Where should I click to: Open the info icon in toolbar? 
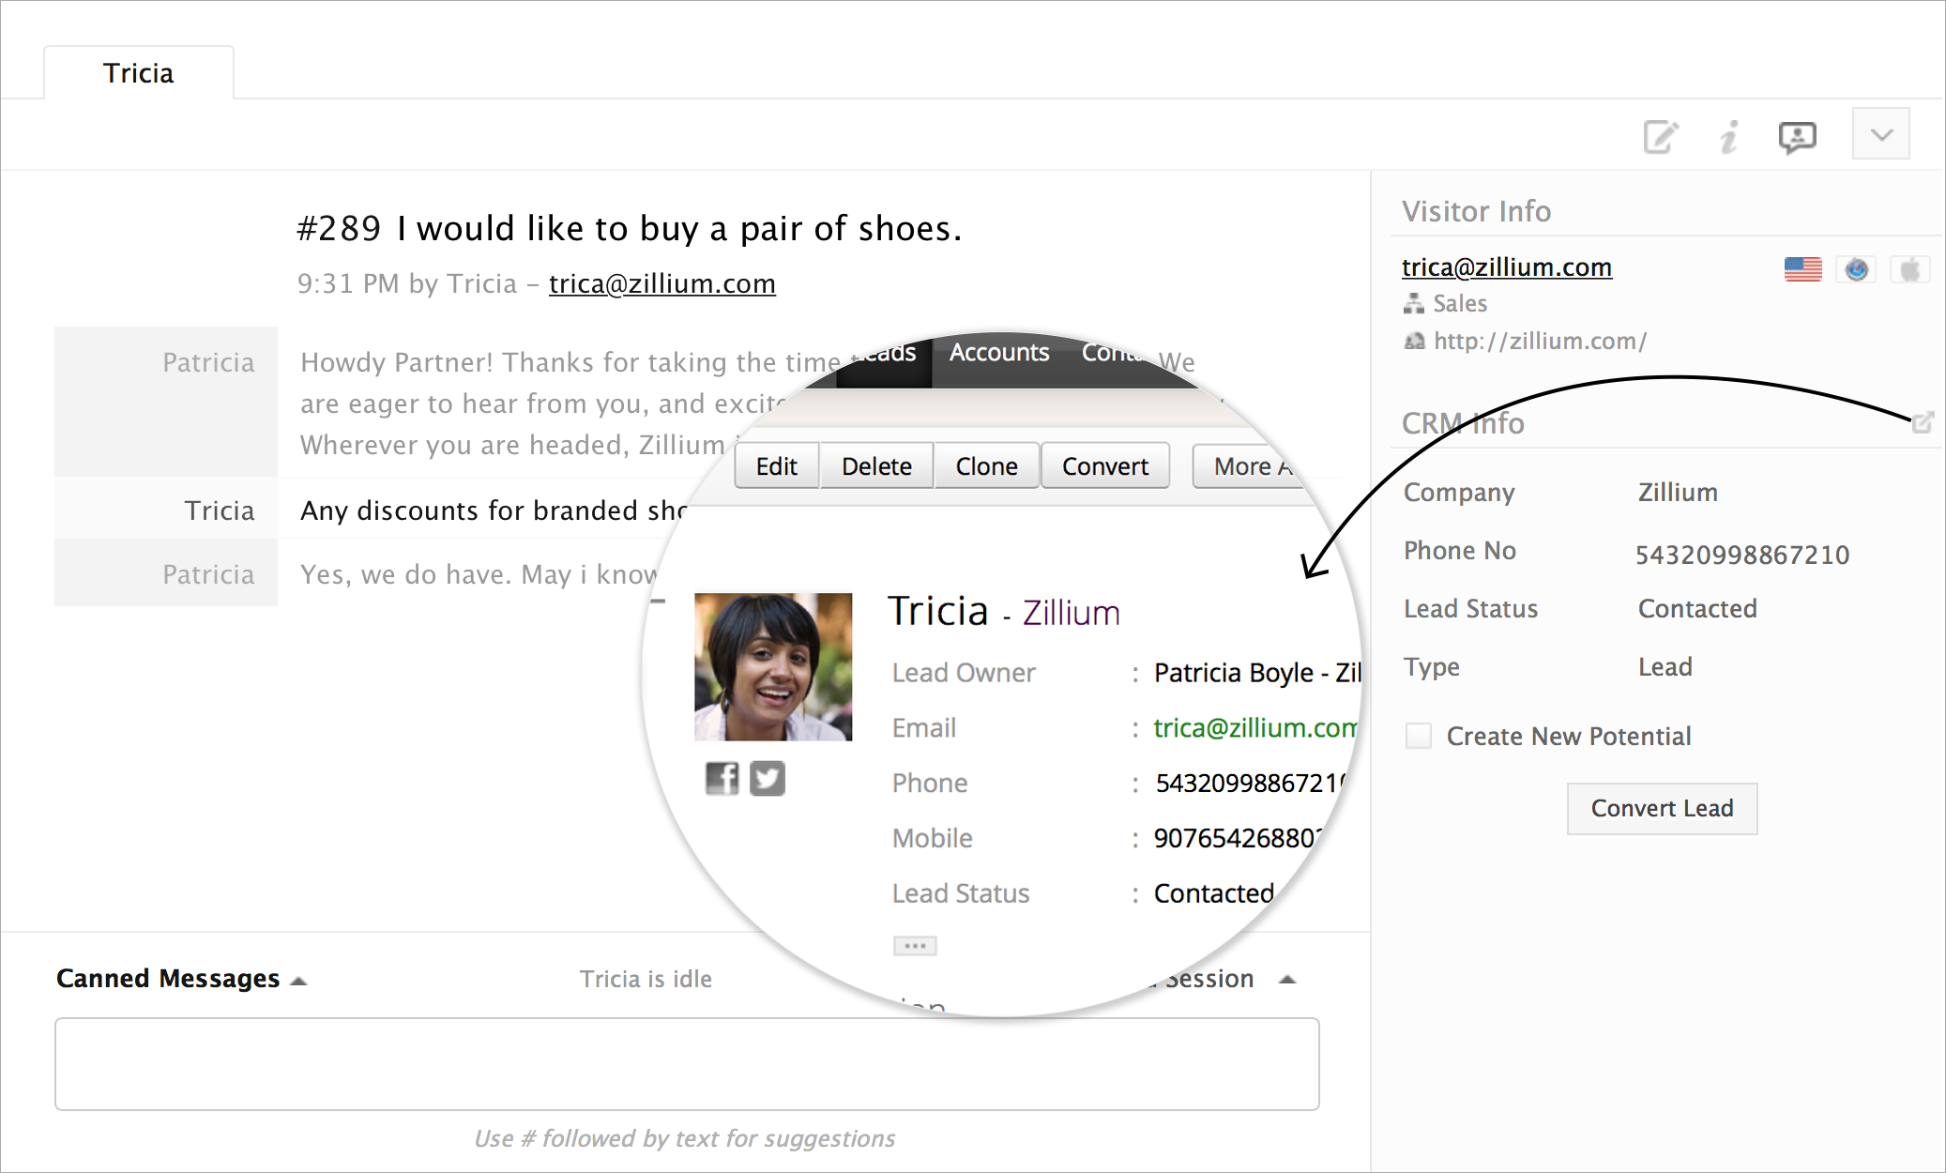tap(1728, 137)
